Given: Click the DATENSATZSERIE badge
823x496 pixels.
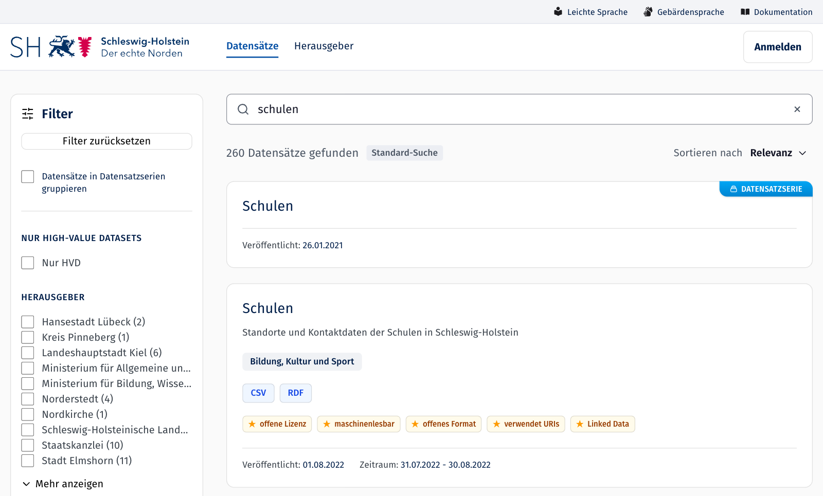Looking at the screenshot, I should tap(766, 189).
